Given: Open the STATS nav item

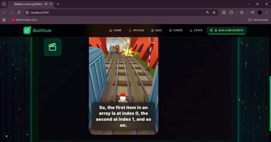Looking at the screenshot, I should click(x=196, y=30).
